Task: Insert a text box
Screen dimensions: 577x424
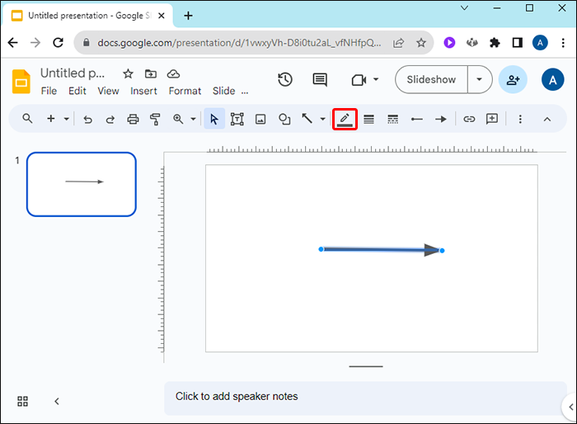Action: (x=237, y=119)
